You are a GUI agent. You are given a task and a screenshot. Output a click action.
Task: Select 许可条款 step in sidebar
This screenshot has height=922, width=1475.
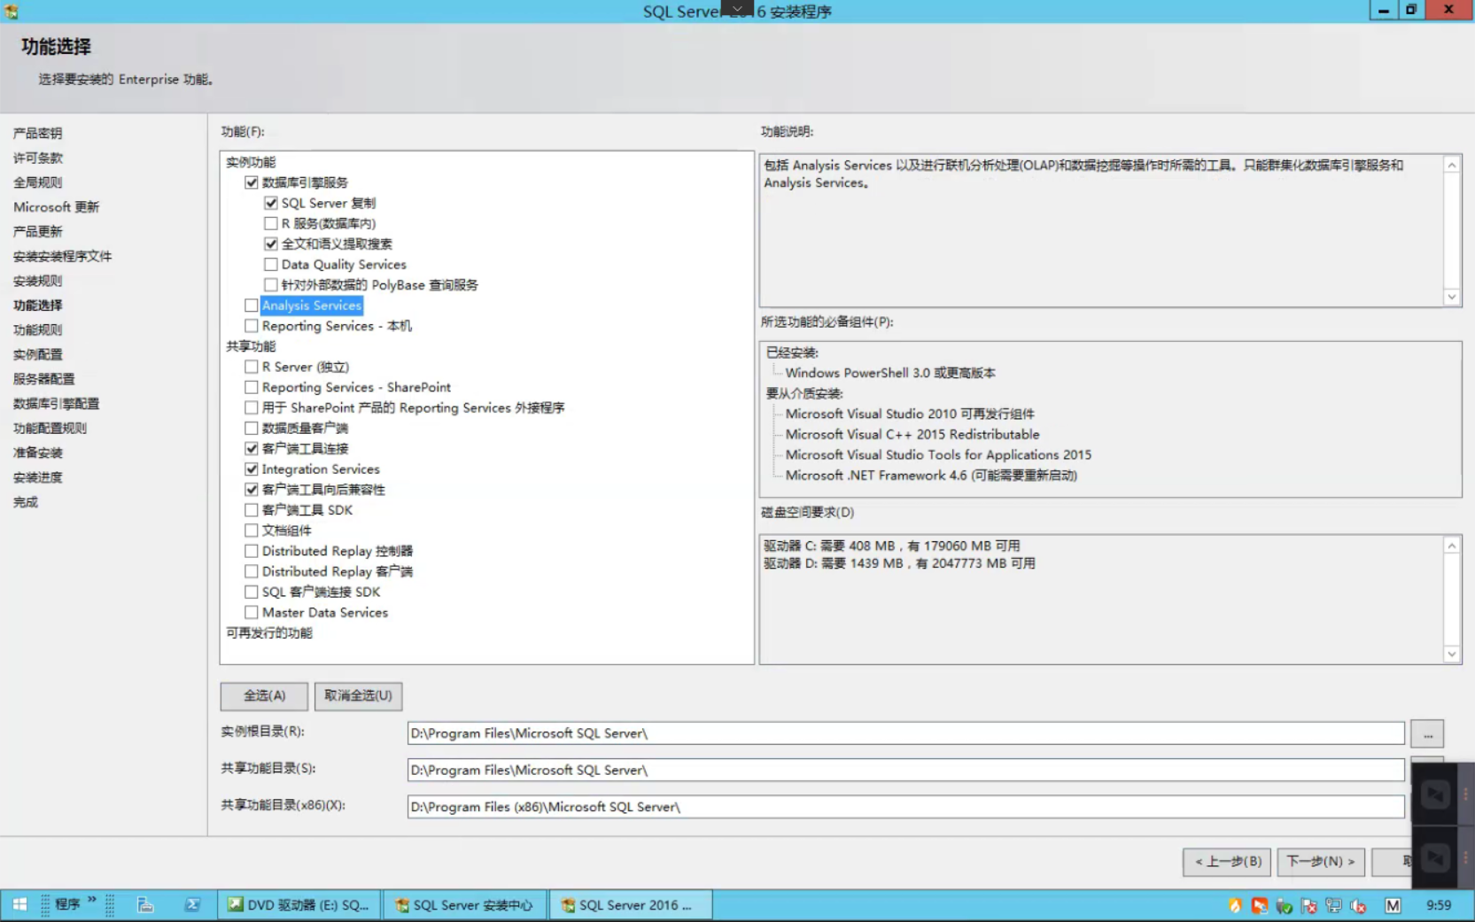pyautogui.click(x=37, y=158)
